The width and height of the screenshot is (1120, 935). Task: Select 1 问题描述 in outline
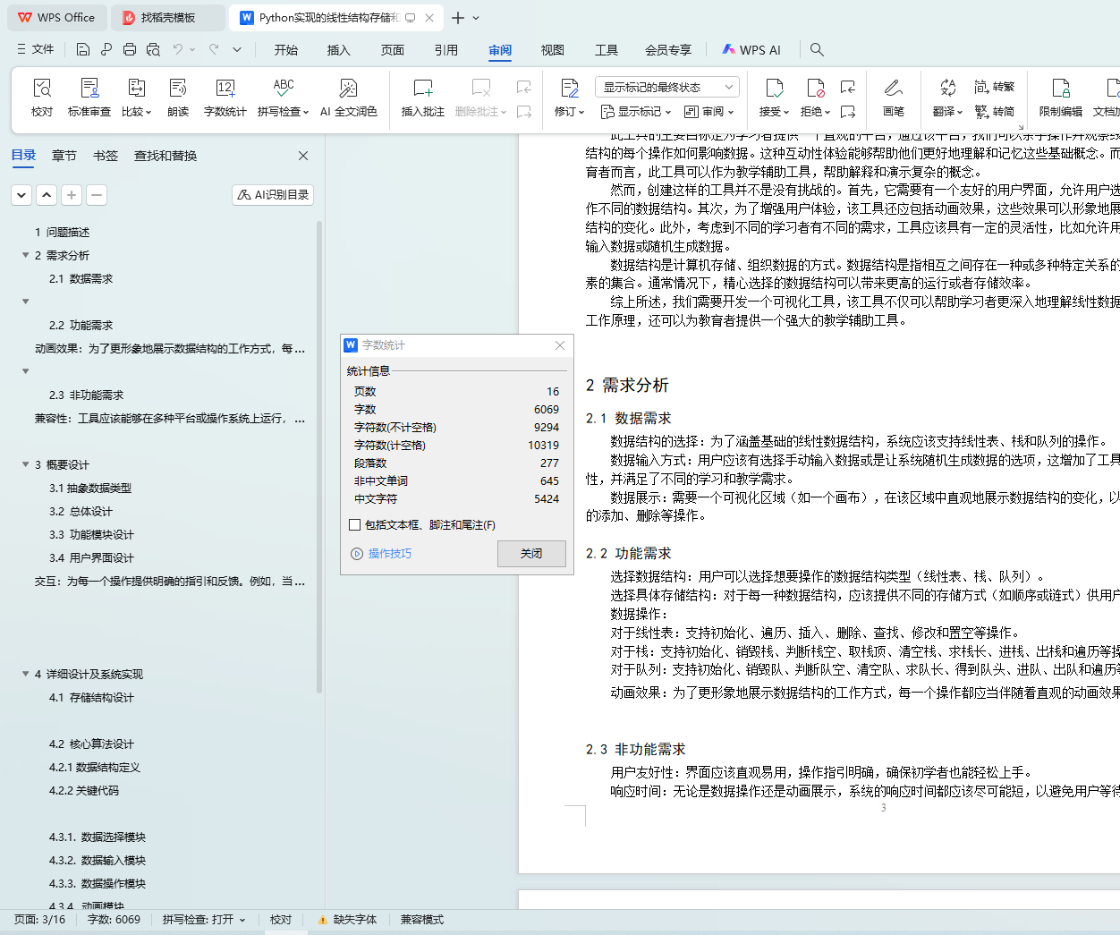coord(63,232)
